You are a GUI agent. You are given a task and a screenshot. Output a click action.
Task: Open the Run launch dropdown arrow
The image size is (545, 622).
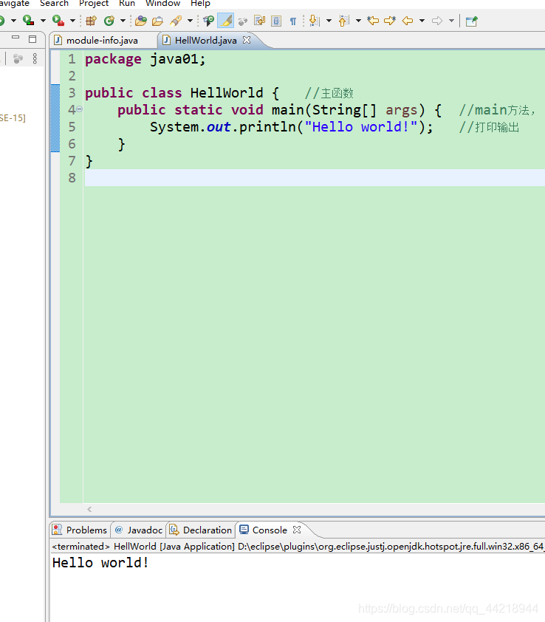tap(13, 21)
